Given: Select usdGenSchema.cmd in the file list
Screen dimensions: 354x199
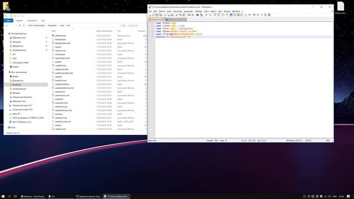Looking at the screenshot, I should tap(64, 88).
